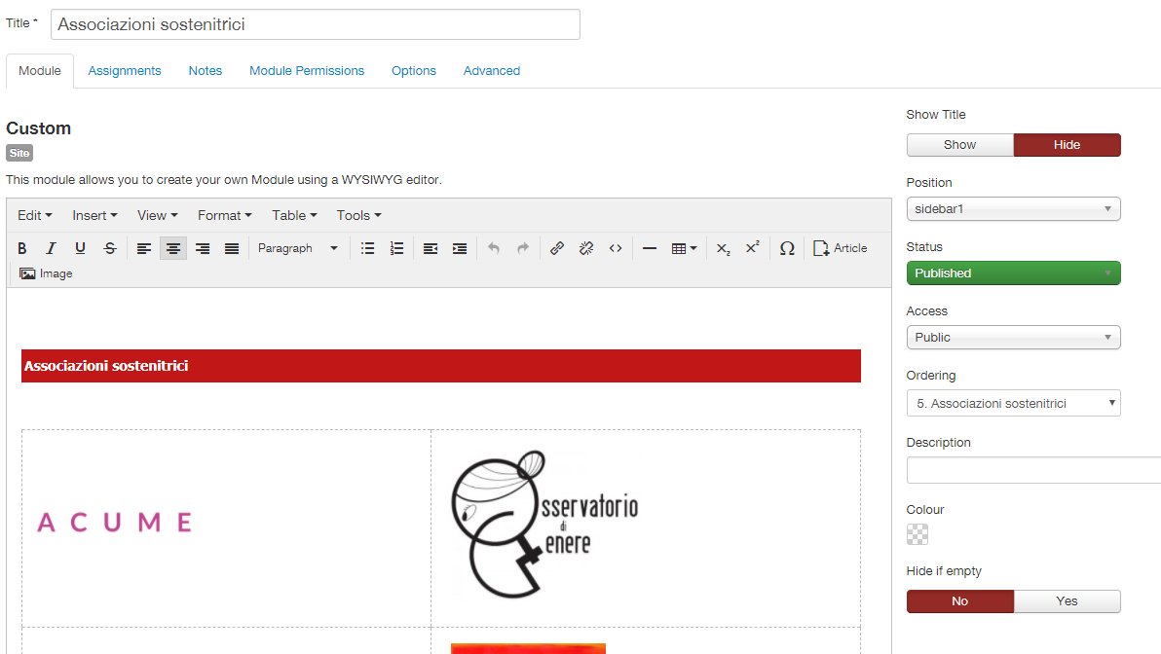Open the Tools menu
1161x654 pixels.
[359, 215]
